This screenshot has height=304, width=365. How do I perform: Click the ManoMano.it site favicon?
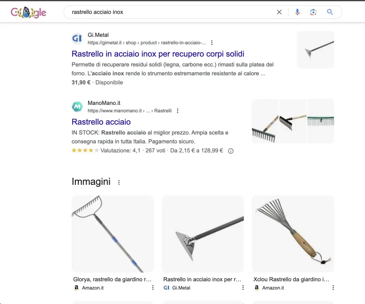[x=77, y=106]
